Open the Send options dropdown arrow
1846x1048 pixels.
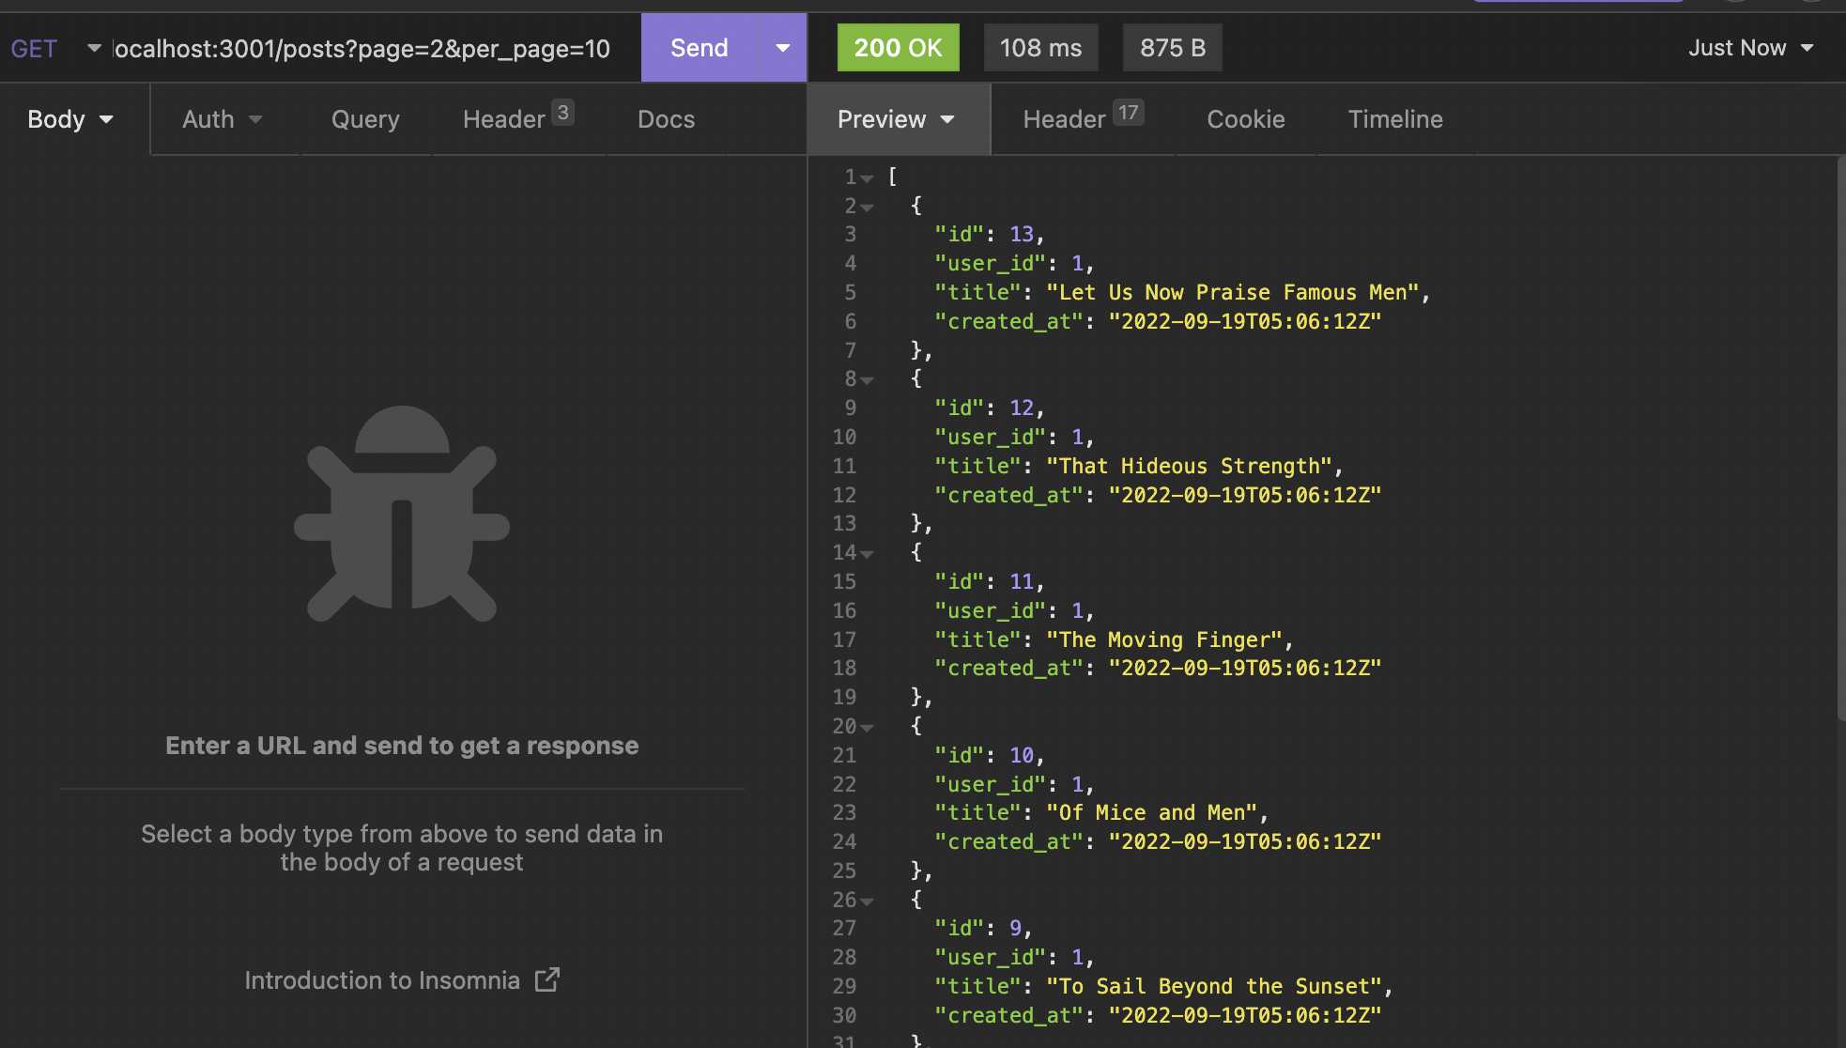click(x=782, y=48)
